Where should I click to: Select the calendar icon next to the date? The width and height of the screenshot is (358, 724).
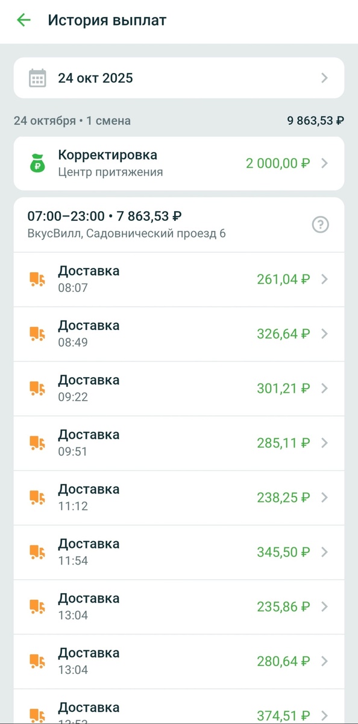[x=38, y=78]
